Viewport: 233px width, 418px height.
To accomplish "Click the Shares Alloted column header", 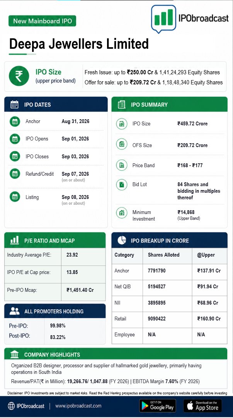I will [x=164, y=255].
